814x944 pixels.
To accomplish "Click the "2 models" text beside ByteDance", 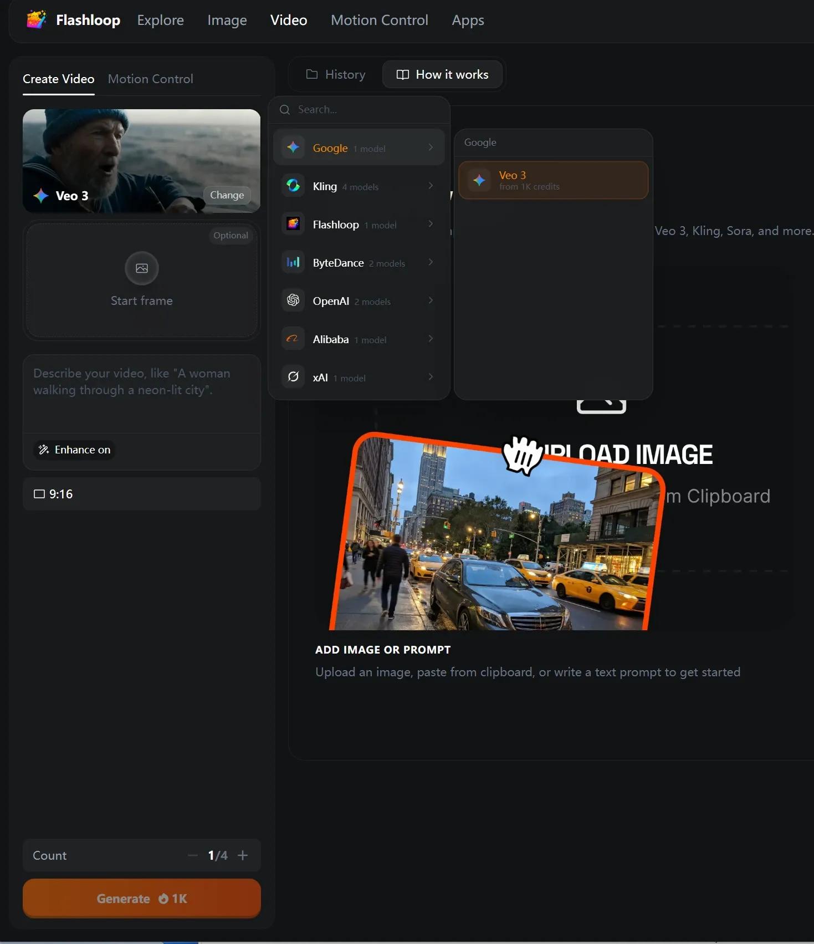I will [x=387, y=264].
